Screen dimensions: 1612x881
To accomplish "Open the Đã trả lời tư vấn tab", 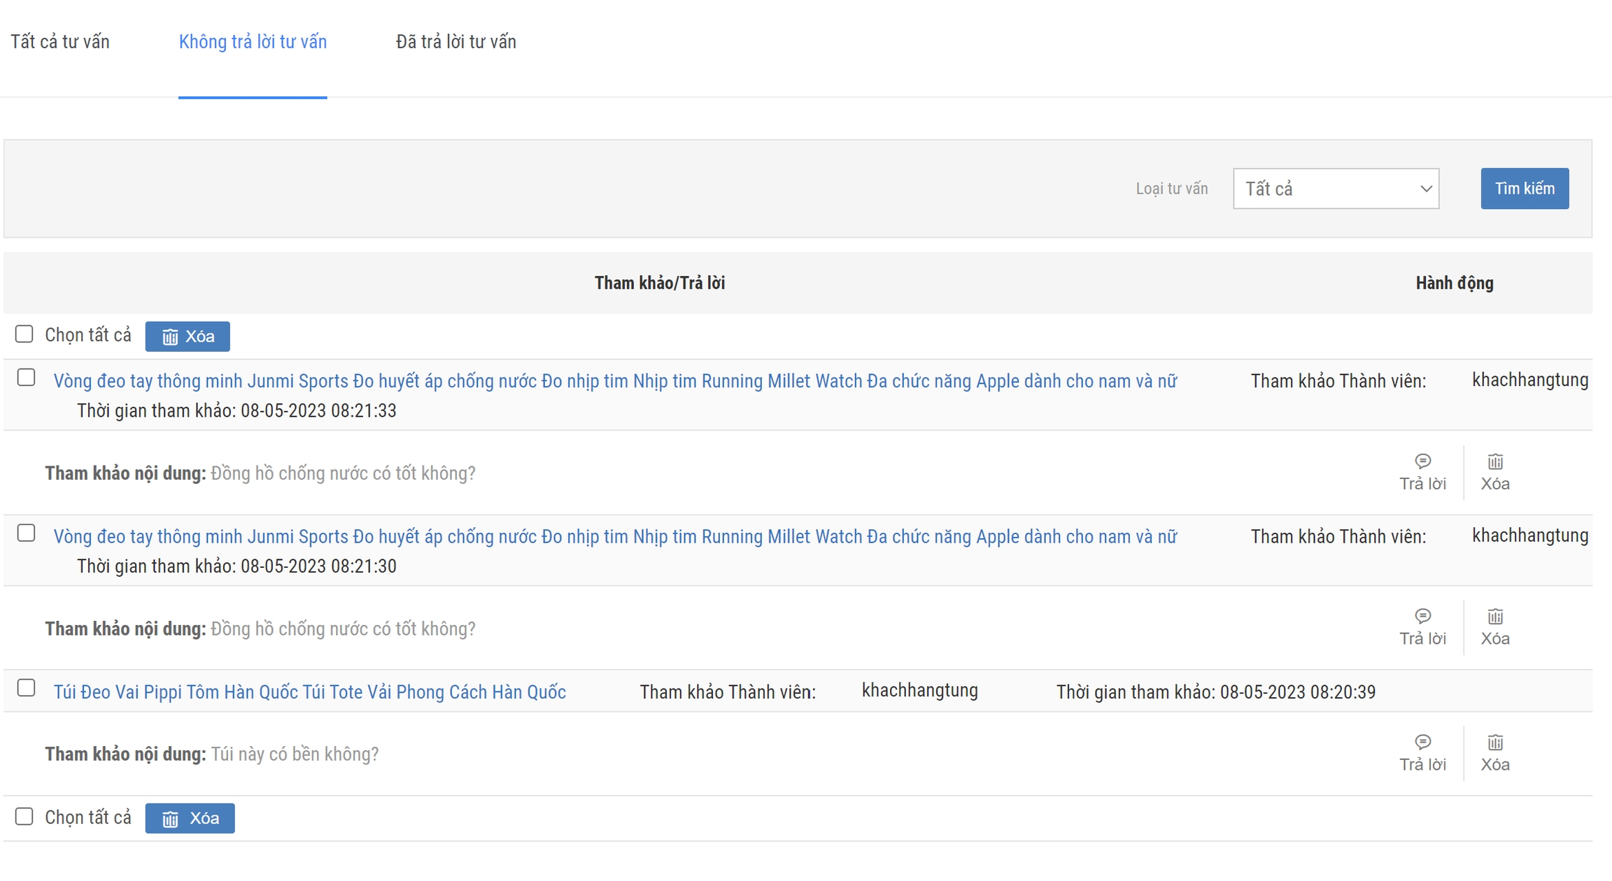I will point(455,42).
